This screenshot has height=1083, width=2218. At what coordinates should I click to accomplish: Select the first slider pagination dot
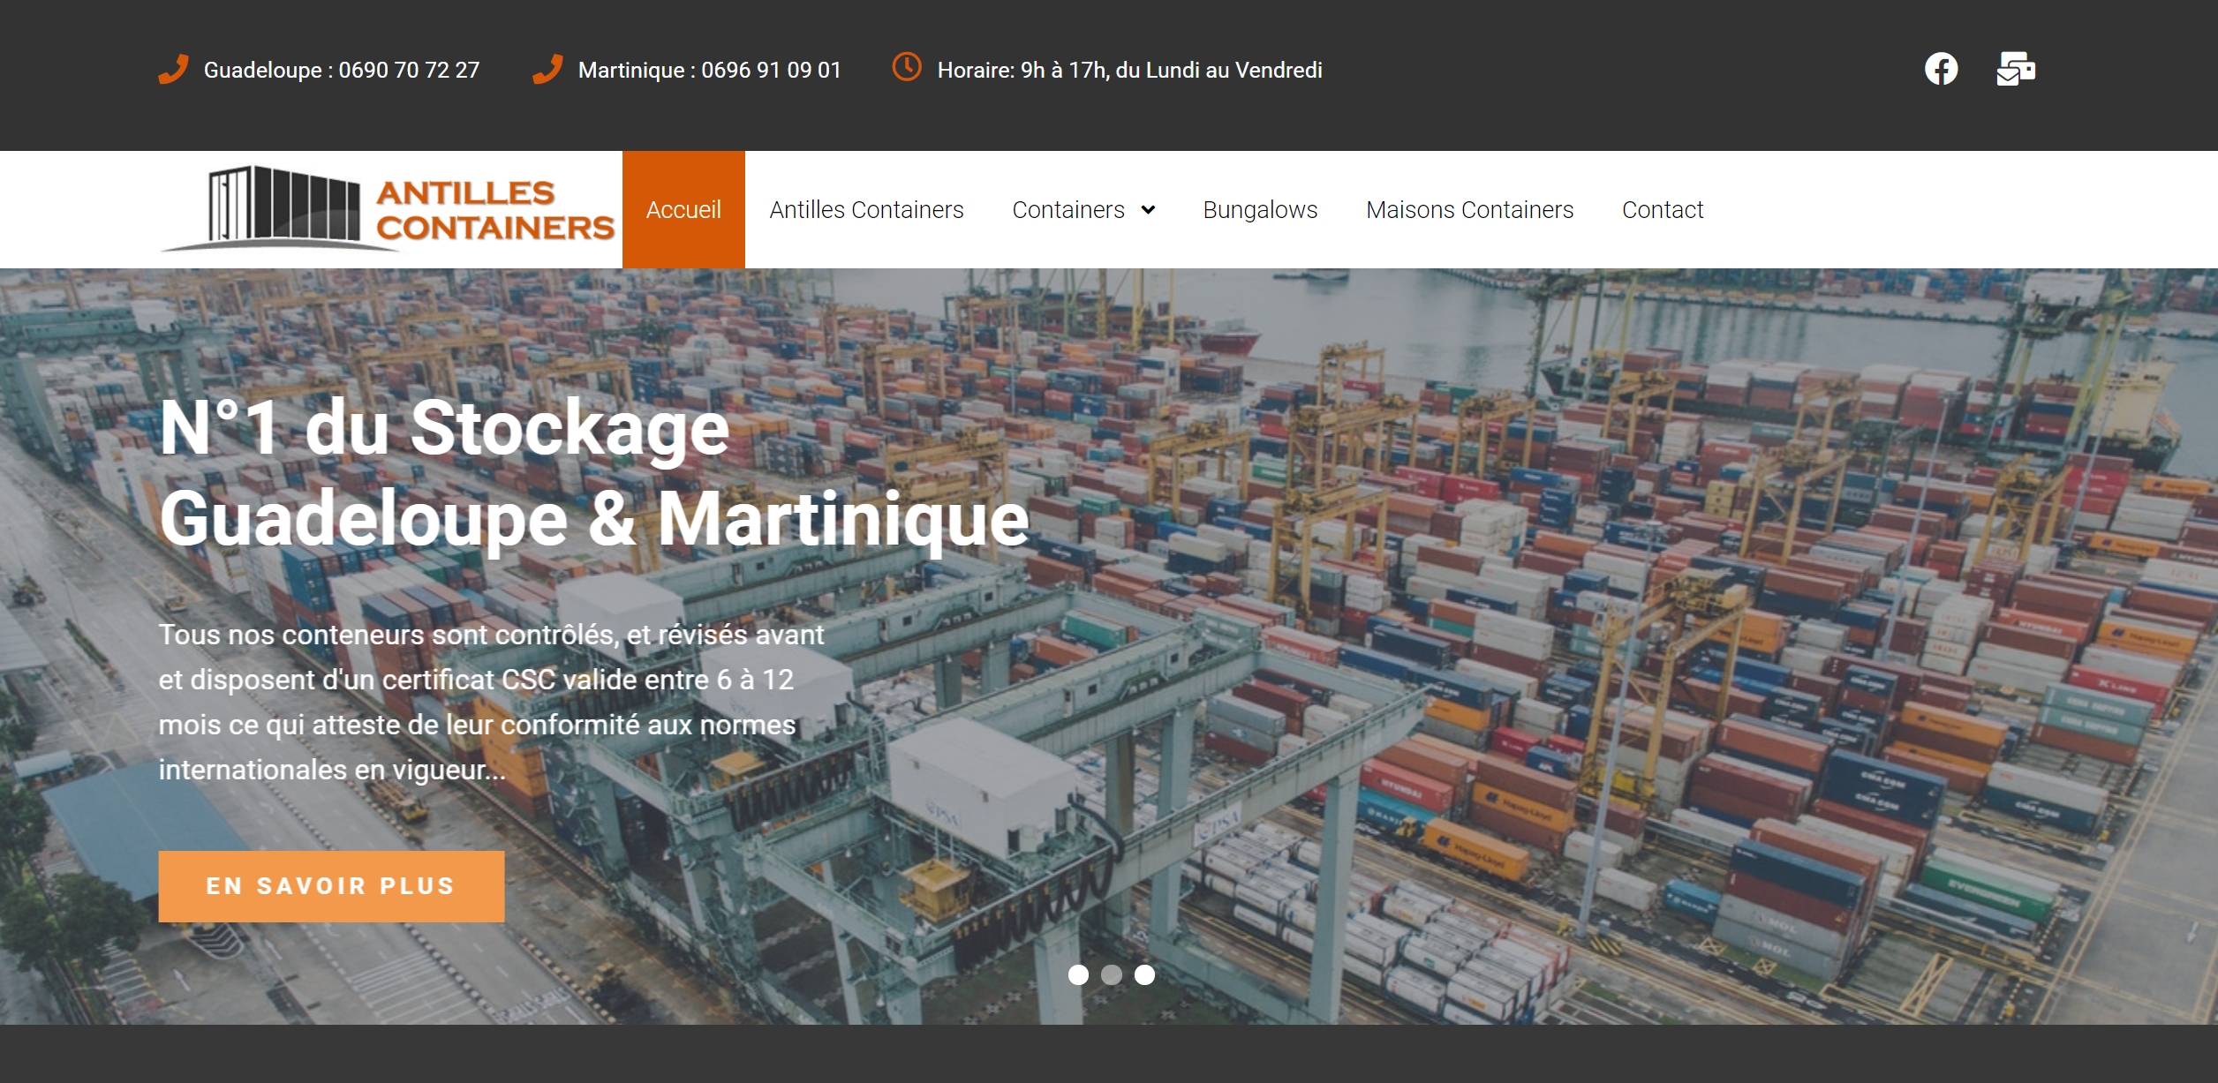[x=1078, y=974]
